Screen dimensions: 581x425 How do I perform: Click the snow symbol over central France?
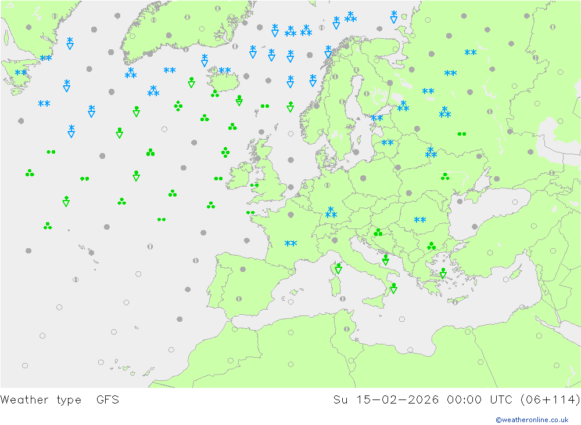point(290,244)
